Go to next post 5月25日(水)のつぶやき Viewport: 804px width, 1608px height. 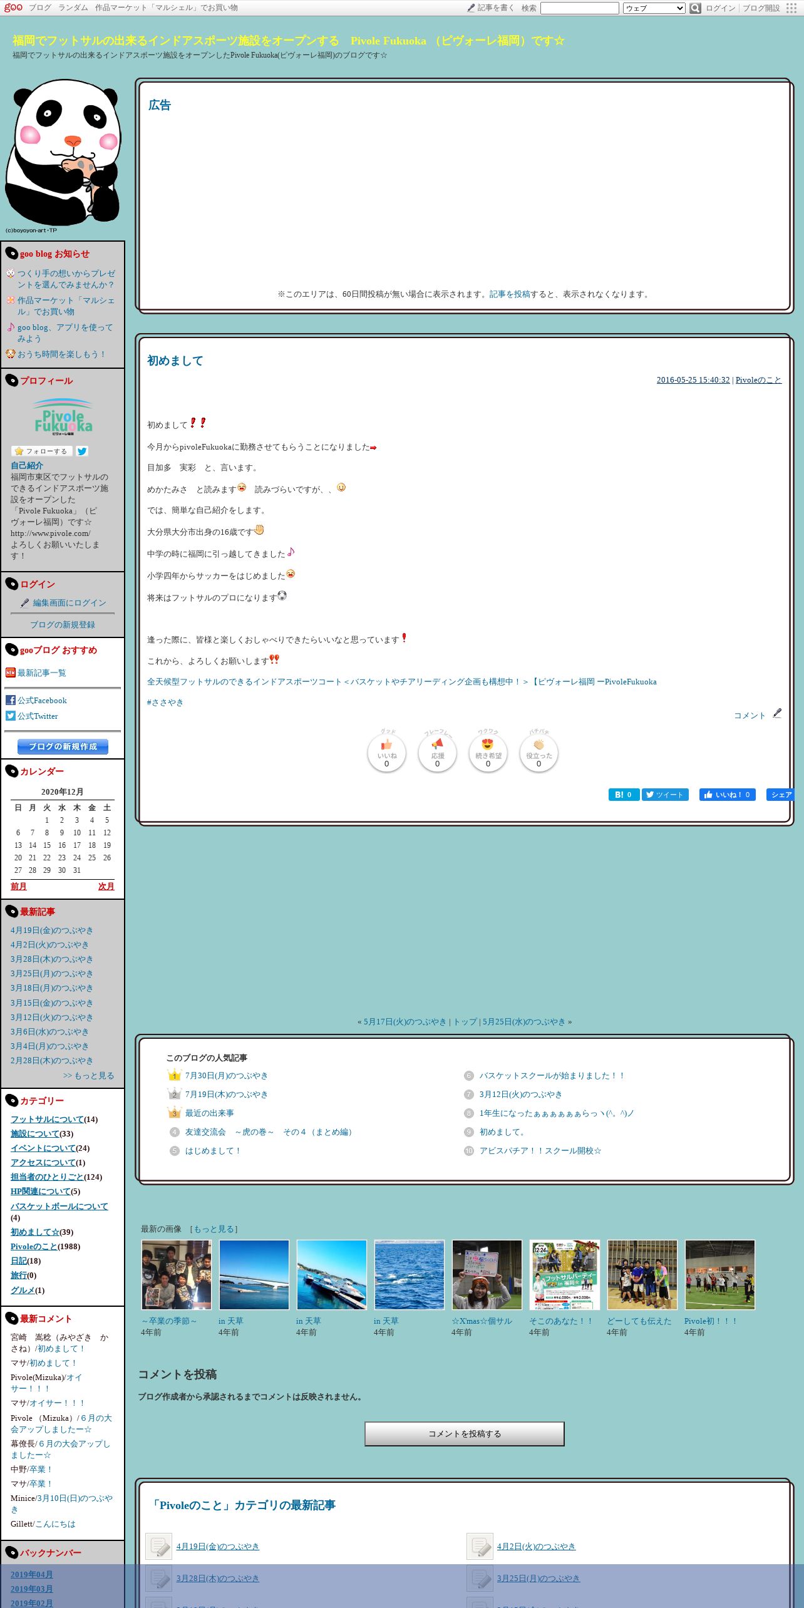pyautogui.click(x=523, y=1022)
